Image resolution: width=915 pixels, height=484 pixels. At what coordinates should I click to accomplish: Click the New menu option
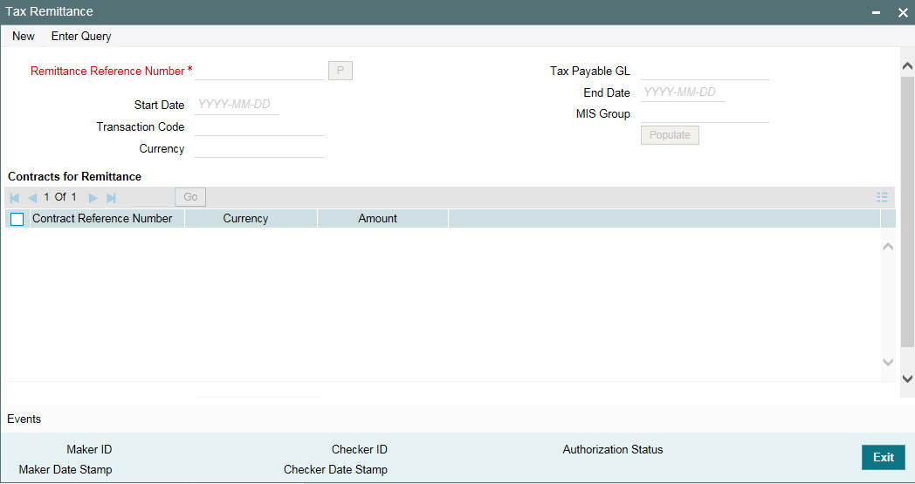click(24, 36)
